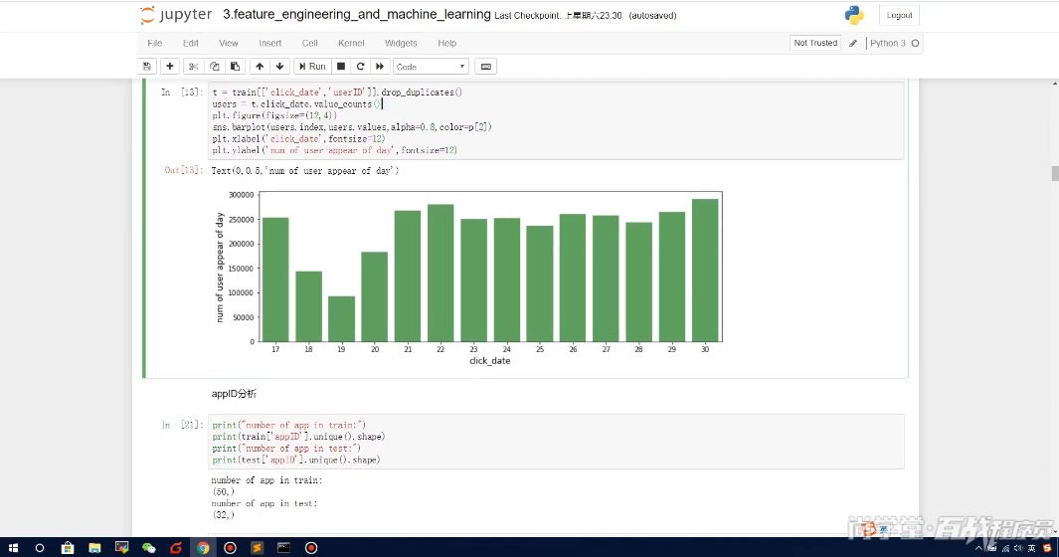
Task: Click the Jupyter logo
Action: pos(176,15)
